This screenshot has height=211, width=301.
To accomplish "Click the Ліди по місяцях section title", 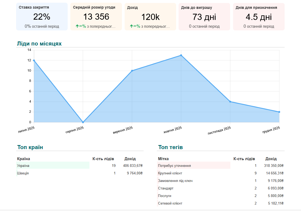I will tap(39, 44).
